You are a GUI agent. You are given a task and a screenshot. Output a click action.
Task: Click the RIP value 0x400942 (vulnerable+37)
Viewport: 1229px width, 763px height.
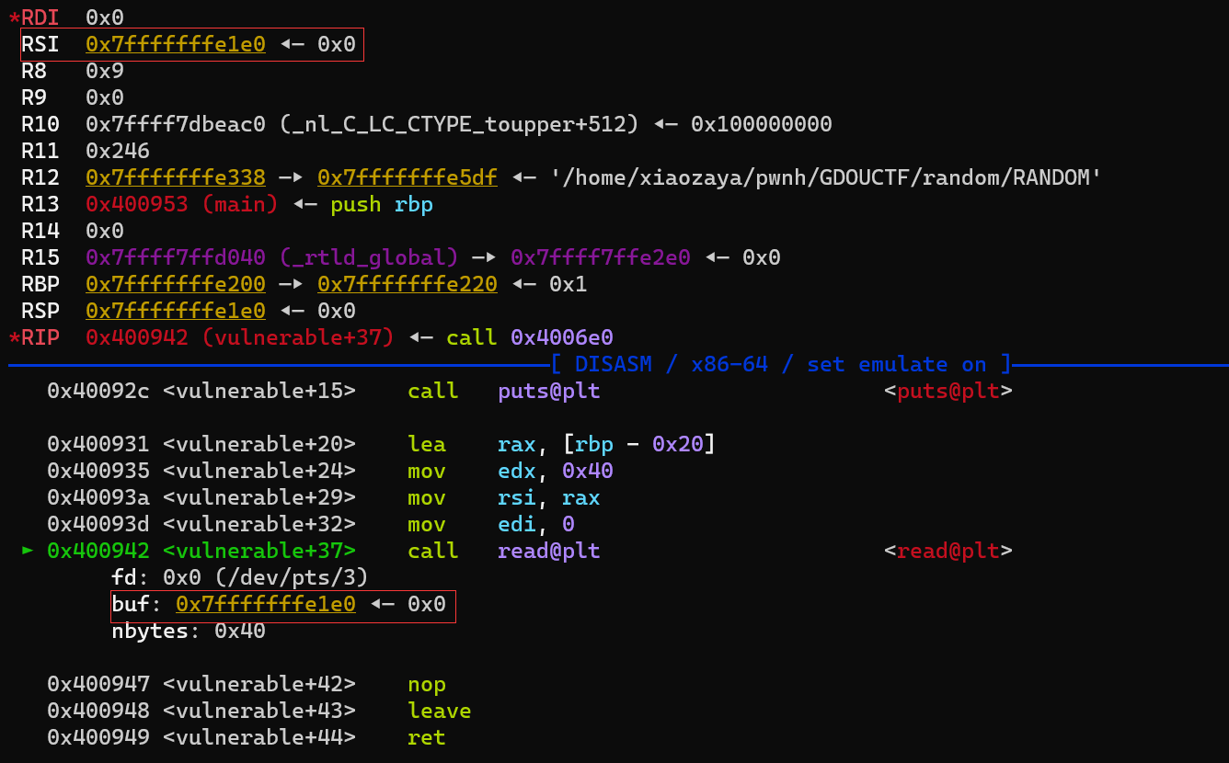240,337
